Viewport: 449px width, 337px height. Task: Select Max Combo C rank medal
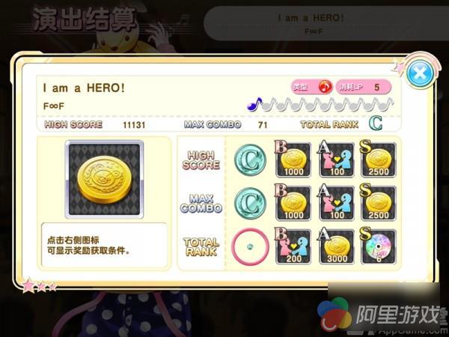point(250,204)
